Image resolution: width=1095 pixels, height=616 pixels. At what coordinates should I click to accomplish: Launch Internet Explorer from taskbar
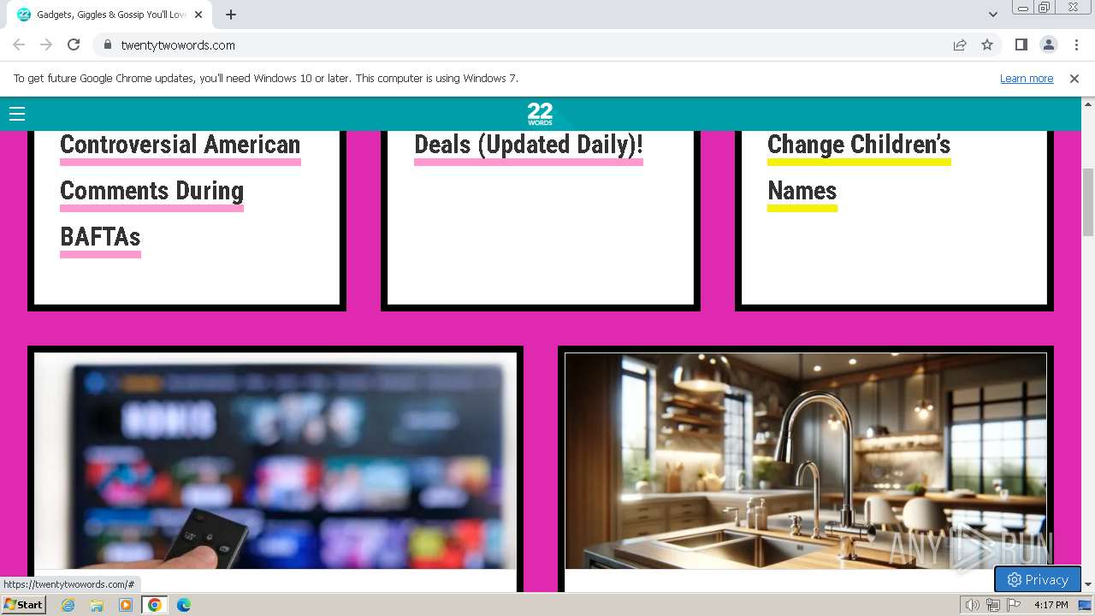[x=68, y=605]
